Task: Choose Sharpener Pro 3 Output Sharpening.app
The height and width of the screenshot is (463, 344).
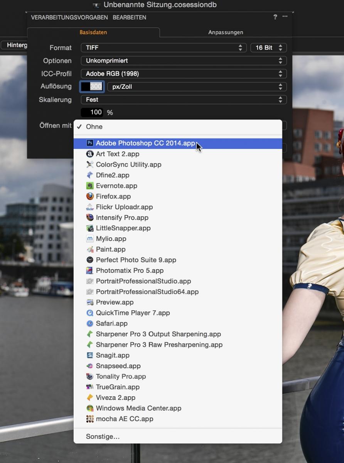Action: click(178, 334)
